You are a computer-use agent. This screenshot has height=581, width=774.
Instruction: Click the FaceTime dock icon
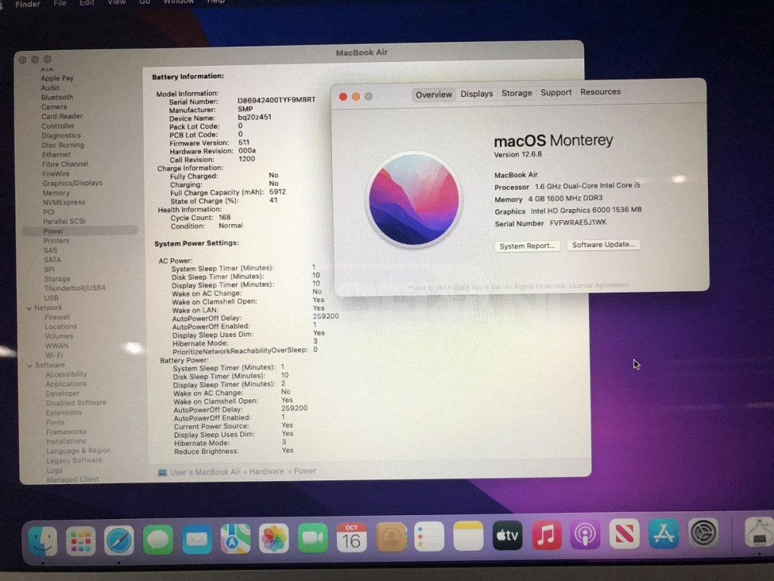pos(313,538)
